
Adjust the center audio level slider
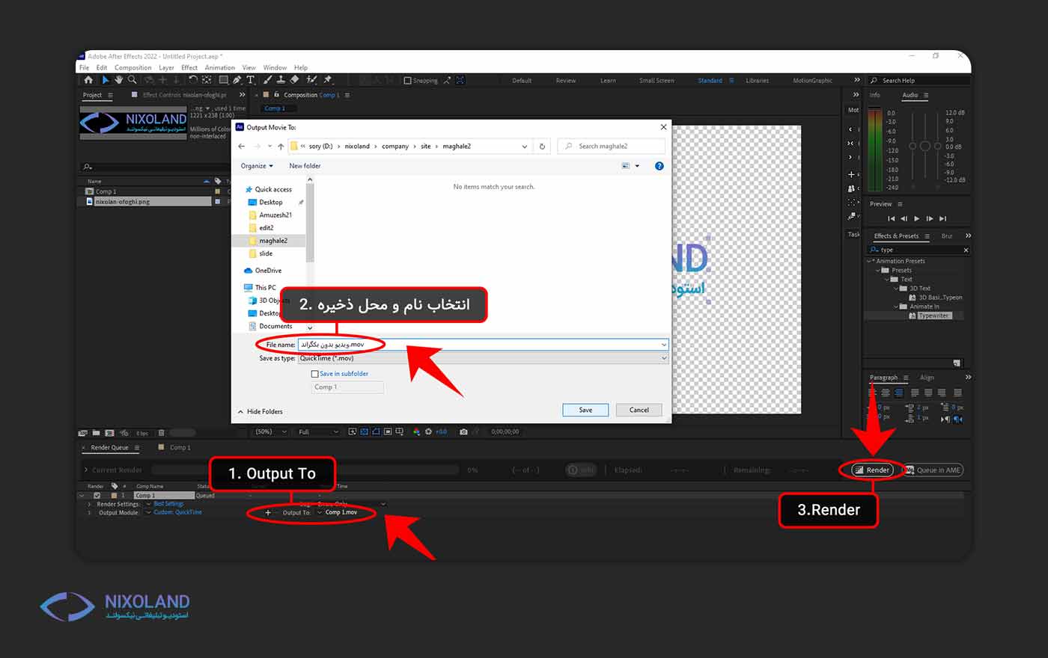[x=925, y=146]
